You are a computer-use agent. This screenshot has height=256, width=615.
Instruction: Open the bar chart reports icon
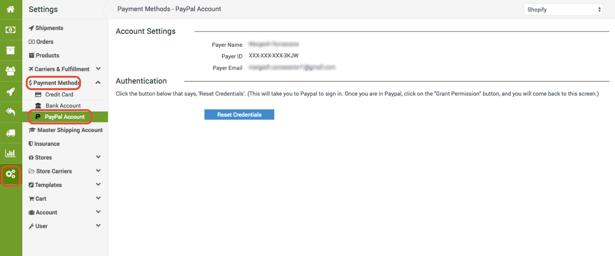pos(10,154)
